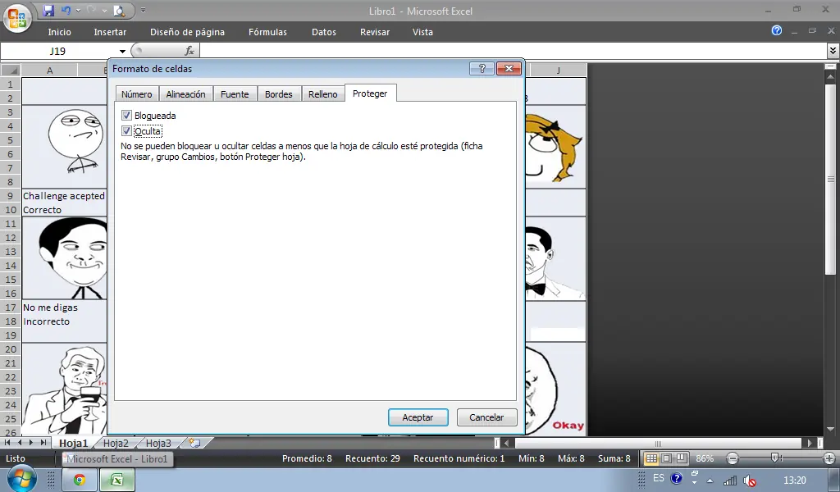The height and width of the screenshot is (492, 840).
Task: Click the fx insert function icon
Action: pyautogui.click(x=189, y=51)
